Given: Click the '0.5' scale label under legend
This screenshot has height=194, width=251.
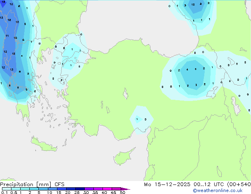Looking at the screenshot, I should point(14,192).
